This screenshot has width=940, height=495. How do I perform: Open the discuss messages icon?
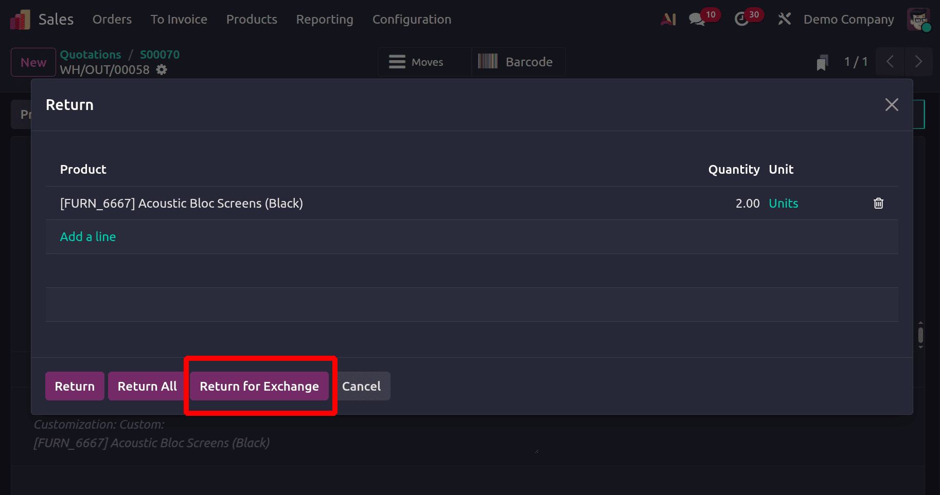tap(697, 20)
